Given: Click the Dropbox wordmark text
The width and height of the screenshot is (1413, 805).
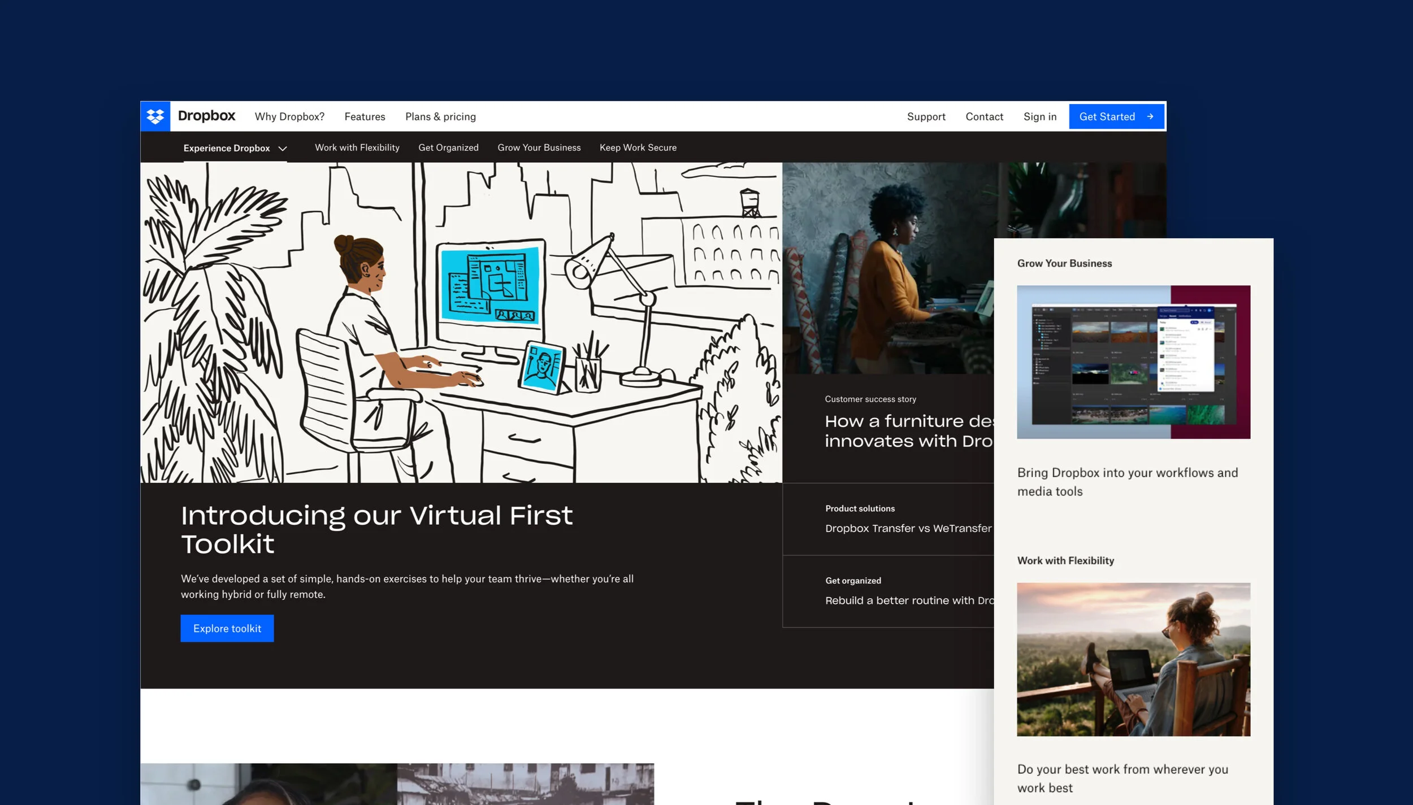Looking at the screenshot, I should 206,116.
